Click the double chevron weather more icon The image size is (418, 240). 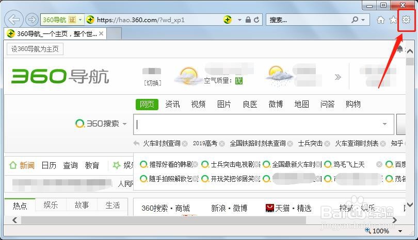click(338, 77)
